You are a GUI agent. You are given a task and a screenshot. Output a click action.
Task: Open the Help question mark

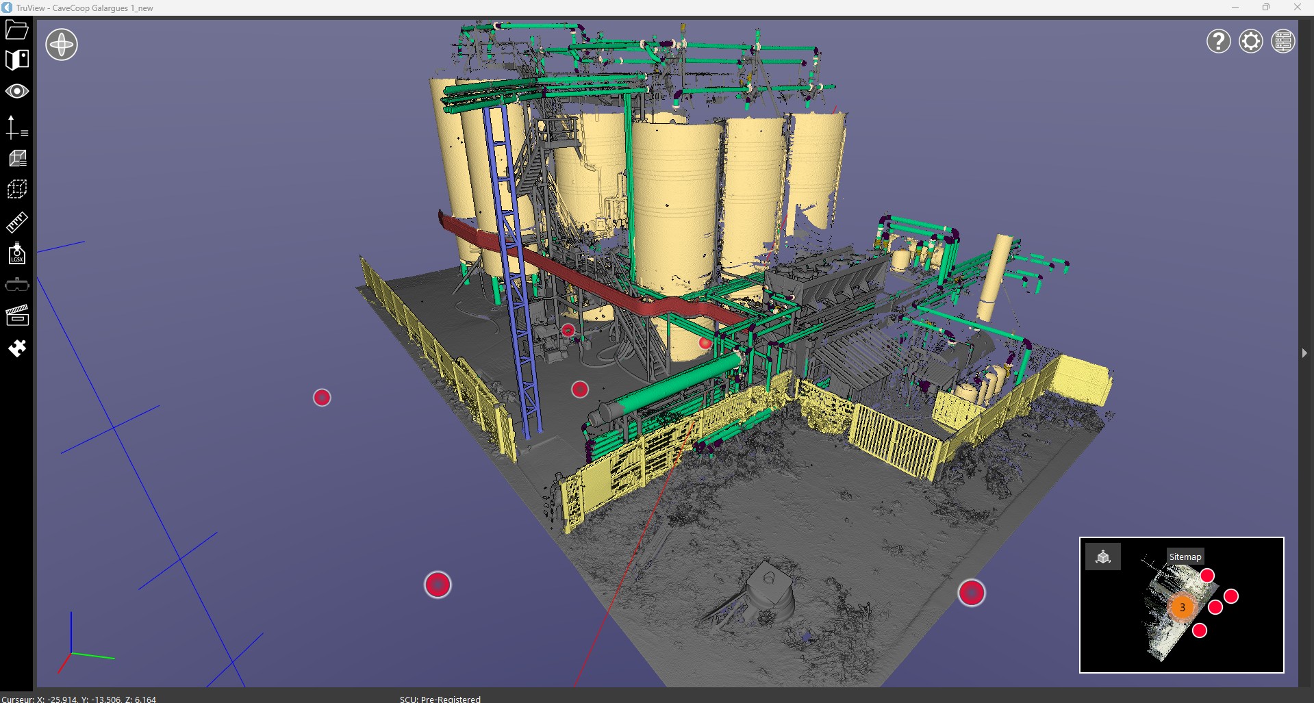pos(1218,41)
